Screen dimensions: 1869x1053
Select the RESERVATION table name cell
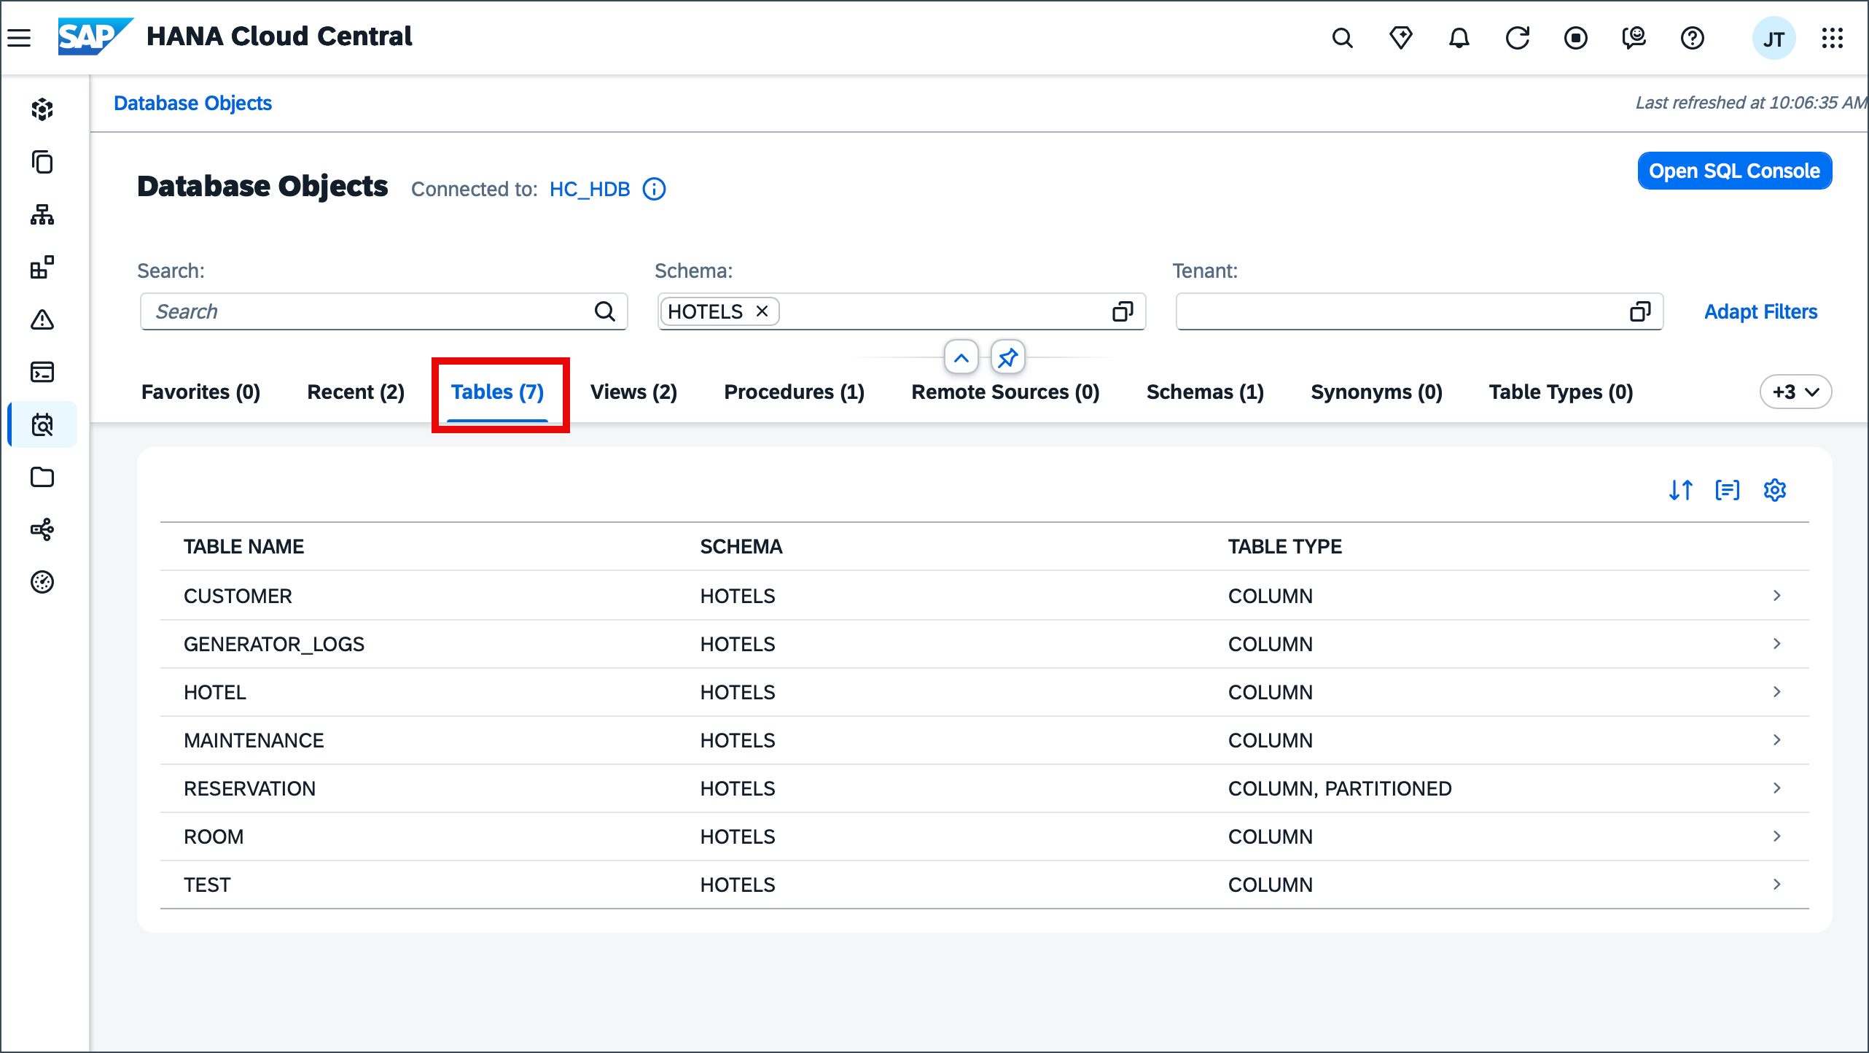pyautogui.click(x=249, y=789)
